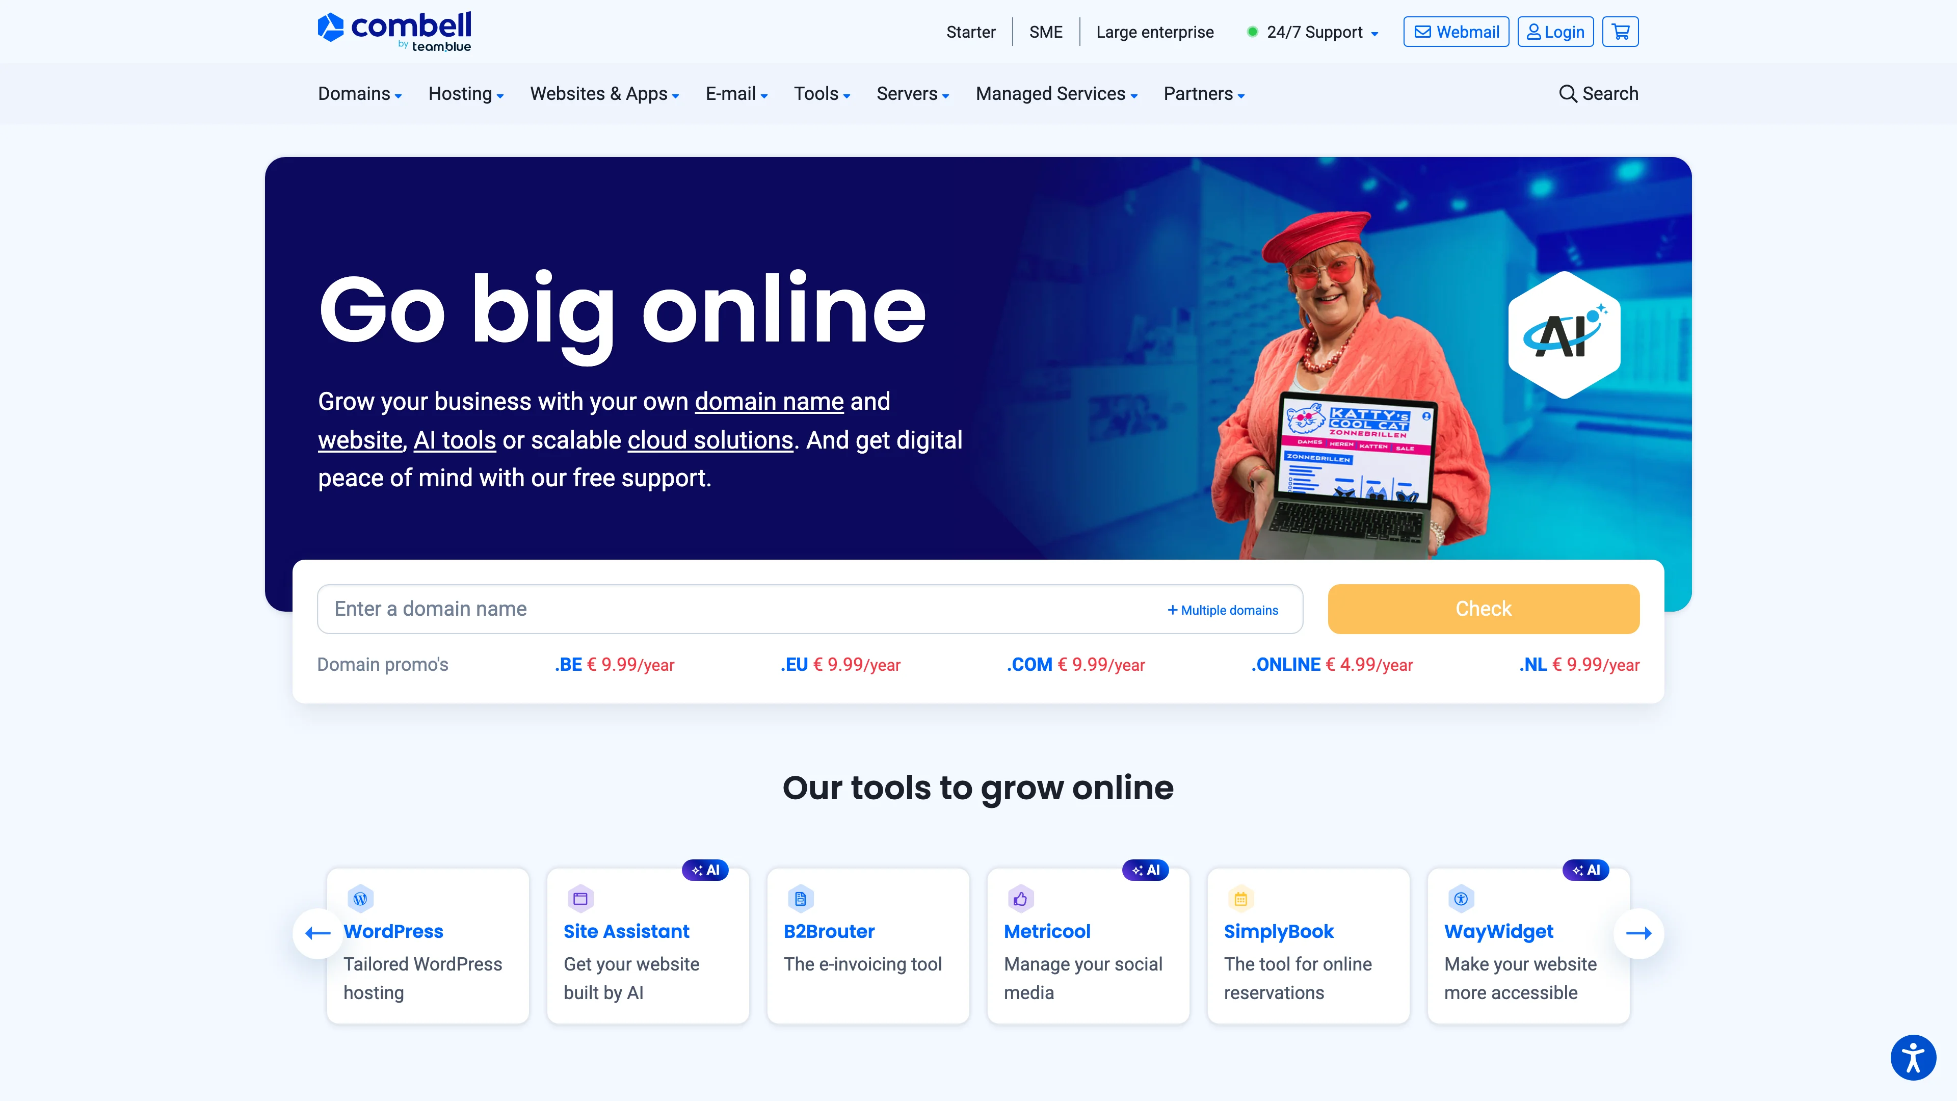Click the WayWidget accessibility icon

click(x=1461, y=899)
